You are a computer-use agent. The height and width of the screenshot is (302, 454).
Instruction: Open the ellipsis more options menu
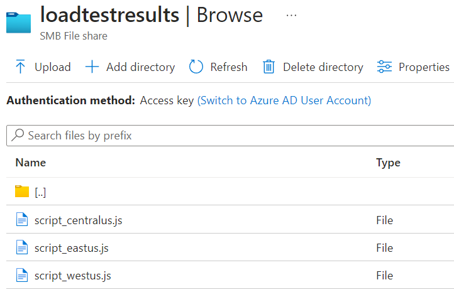291,15
